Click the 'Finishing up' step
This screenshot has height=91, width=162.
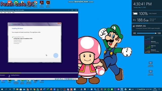pyautogui.click(x=16, y=43)
